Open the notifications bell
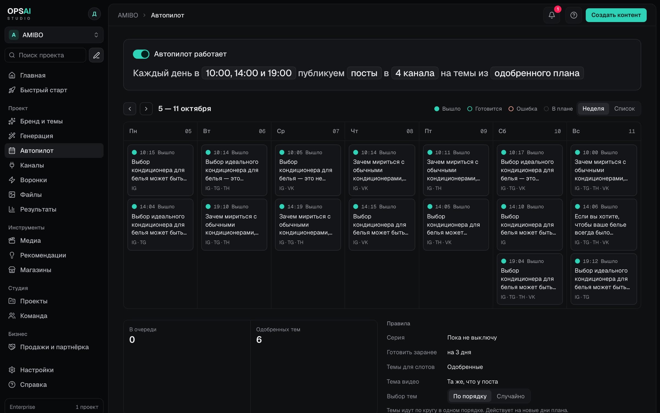The height and width of the screenshot is (413, 660). [x=552, y=15]
